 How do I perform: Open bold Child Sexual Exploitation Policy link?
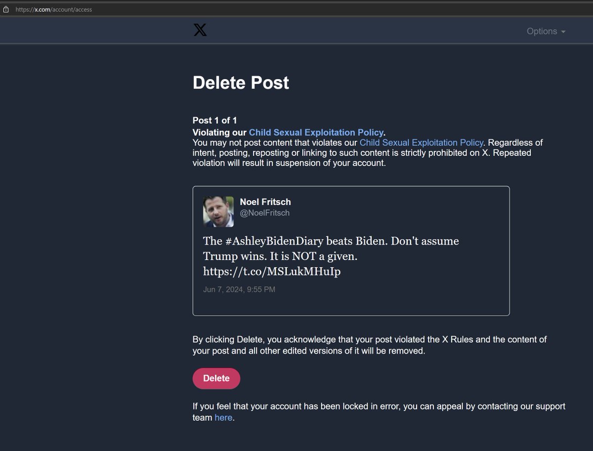[316, 132]
